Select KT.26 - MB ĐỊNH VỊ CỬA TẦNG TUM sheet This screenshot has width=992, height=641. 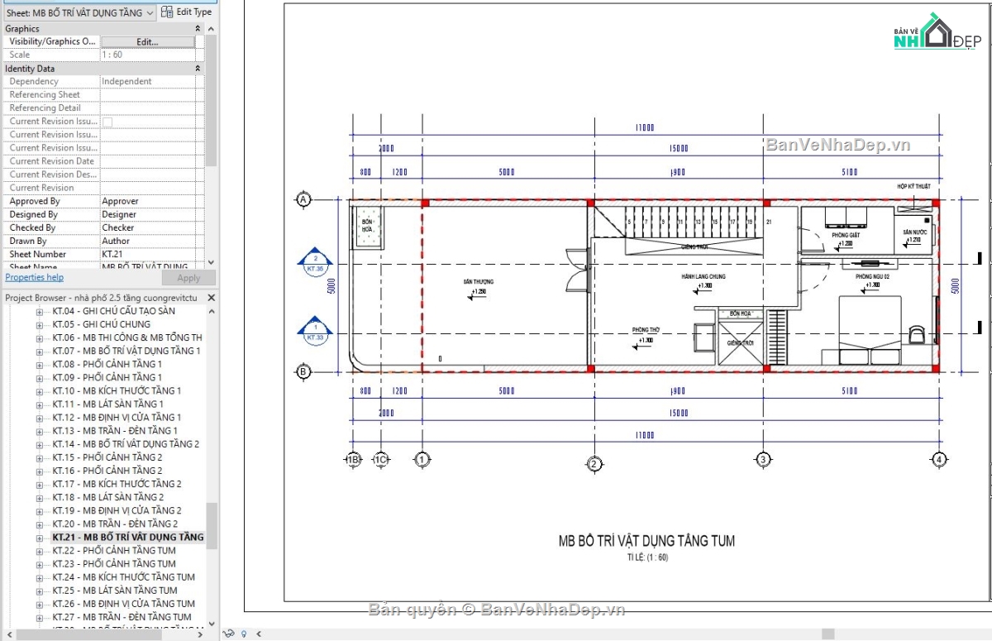123,603
